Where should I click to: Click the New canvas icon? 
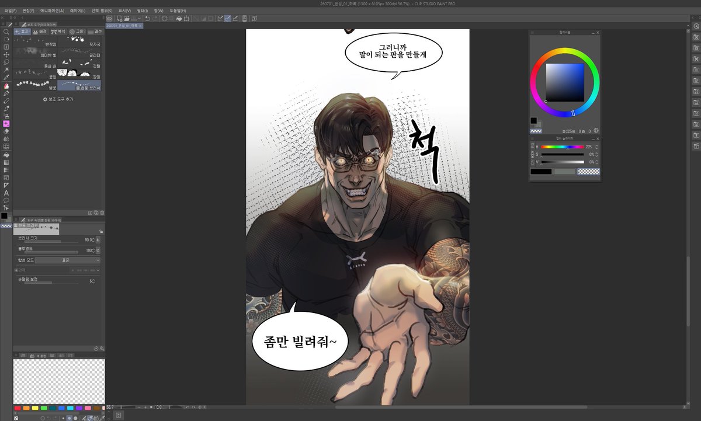click(120, 19)
